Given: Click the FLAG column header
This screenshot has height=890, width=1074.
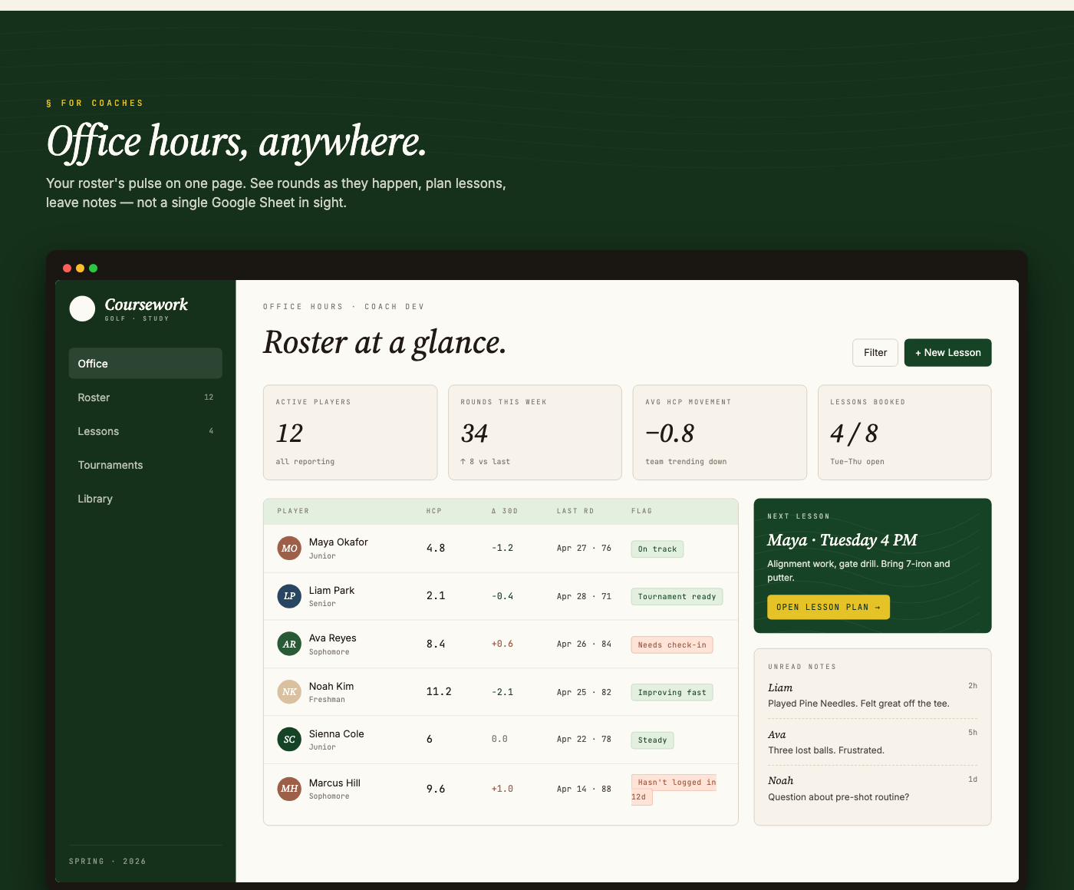Looking at the screenshot, I should click(642, 511).
